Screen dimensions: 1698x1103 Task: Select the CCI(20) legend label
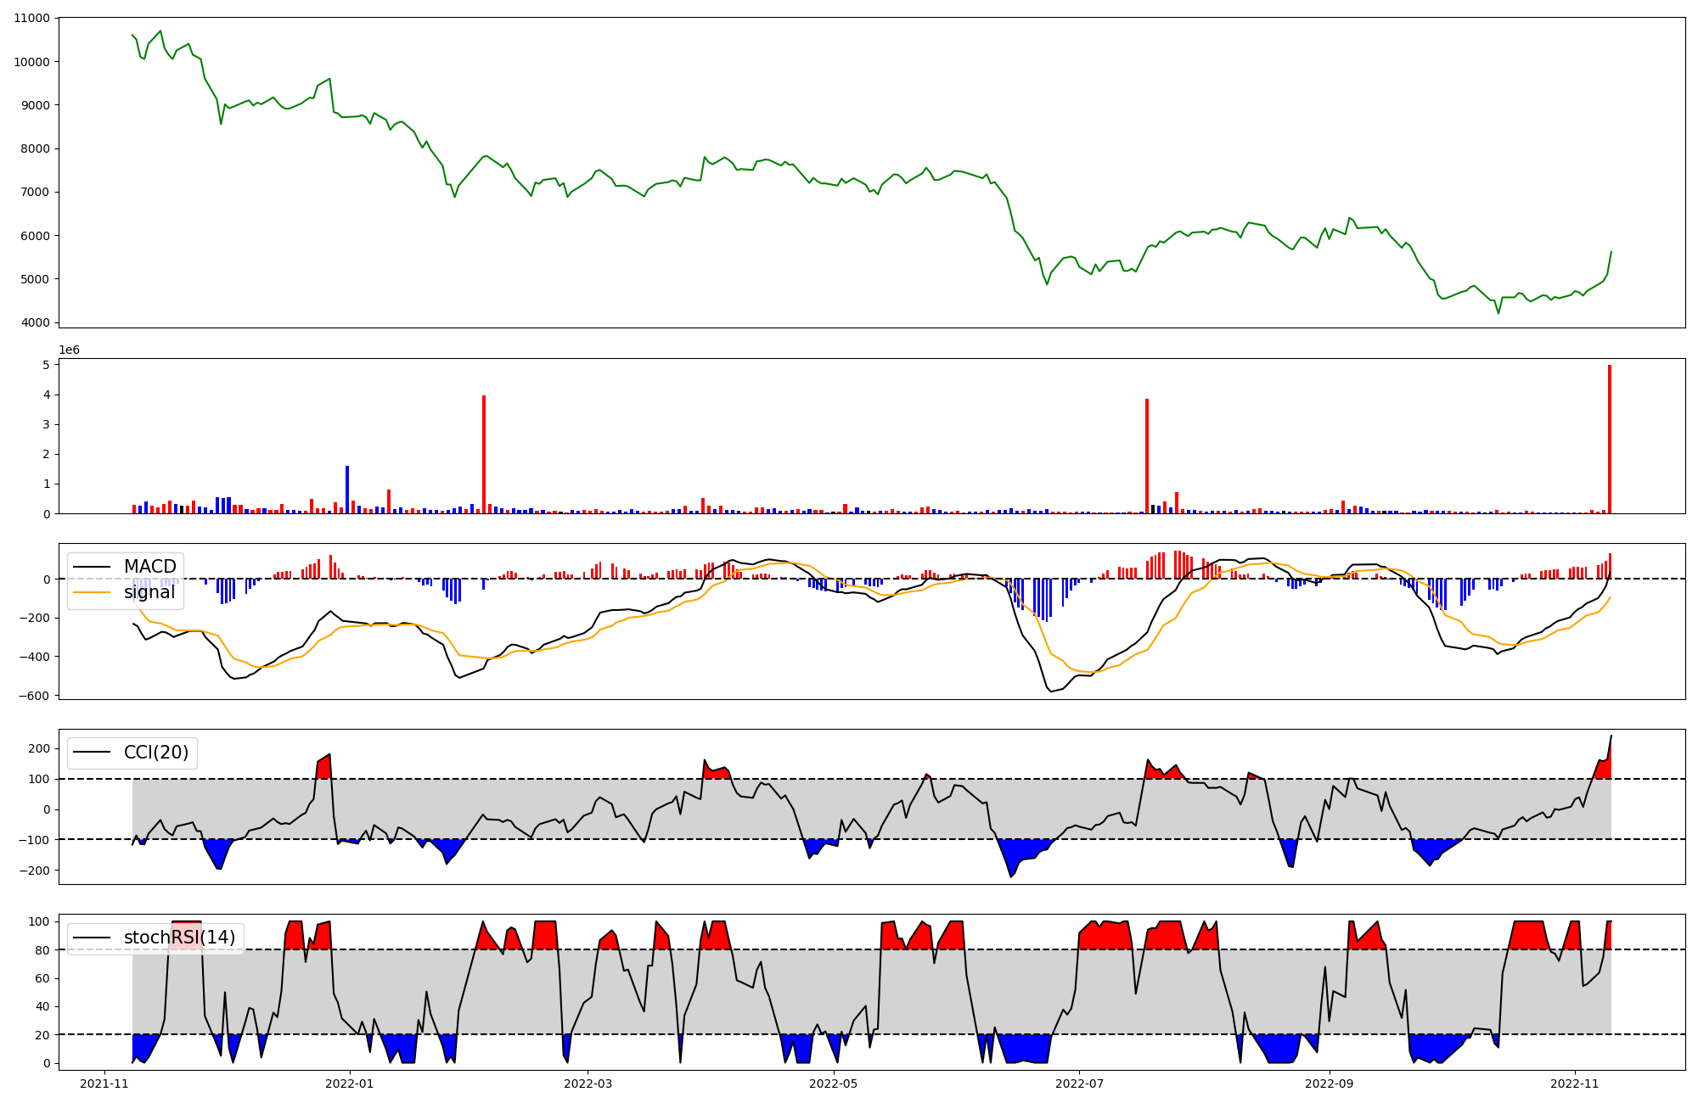pyautogui.click(x=156, y=753)
